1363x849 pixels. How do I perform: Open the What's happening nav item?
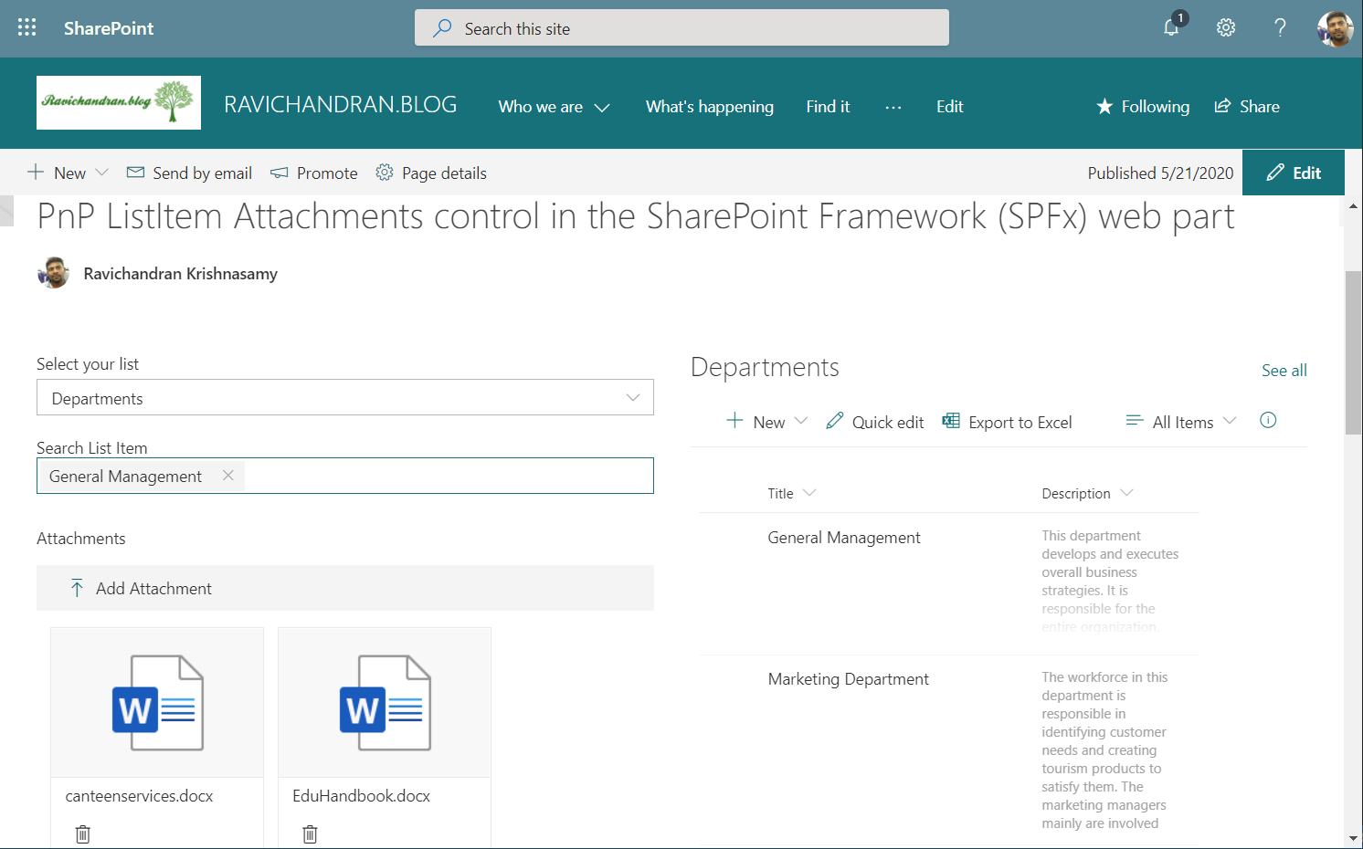coord(709,107)
